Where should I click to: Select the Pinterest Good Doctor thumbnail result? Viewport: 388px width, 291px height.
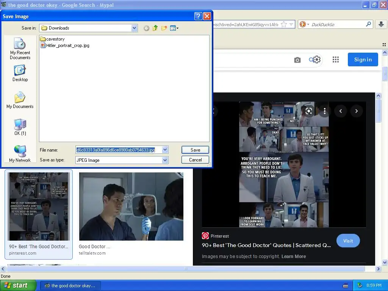[x=39, y=207]
